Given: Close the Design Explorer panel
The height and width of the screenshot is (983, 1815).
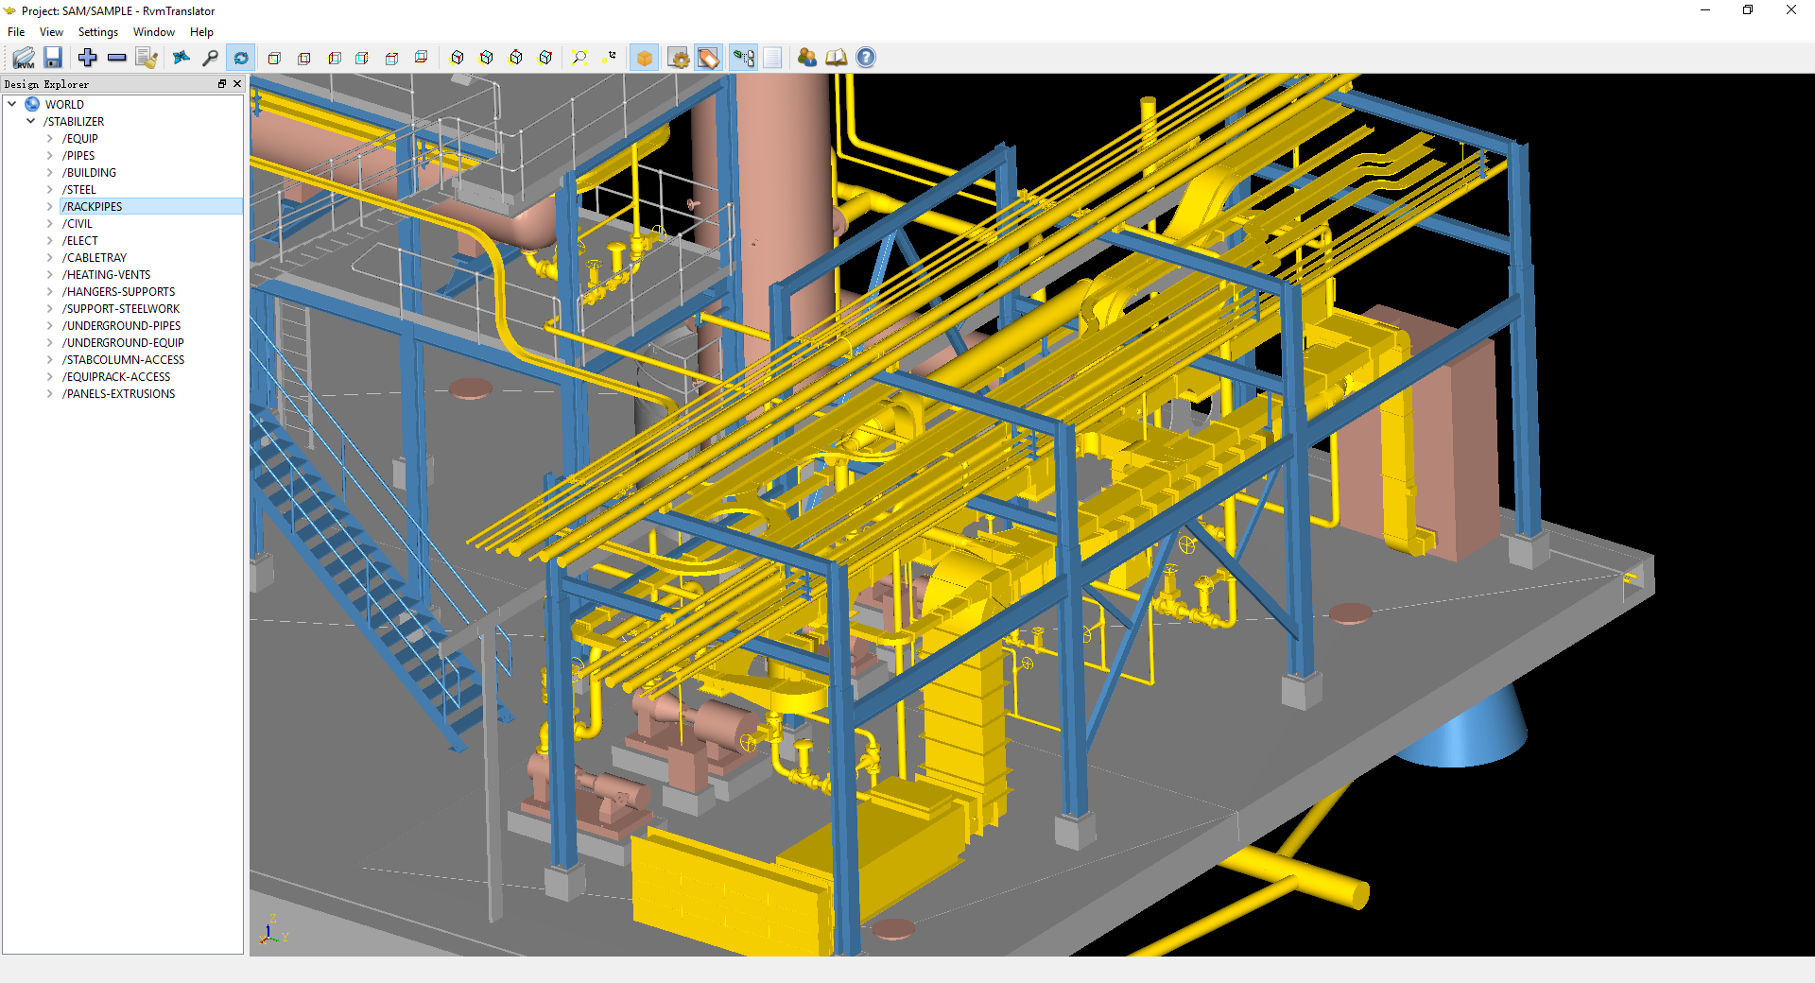Looking at the screenshot, I should click(237, 84).
